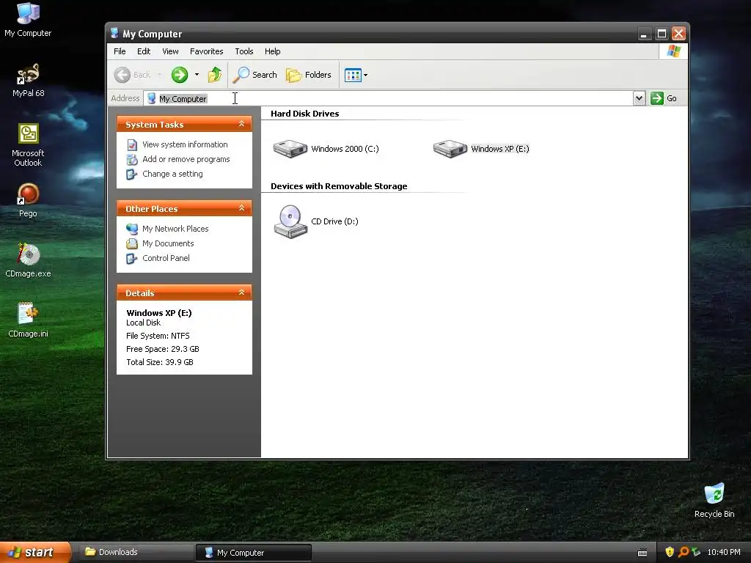Go up one folder level
Screen dimensions: 751x563
click(x=215, y=75)
